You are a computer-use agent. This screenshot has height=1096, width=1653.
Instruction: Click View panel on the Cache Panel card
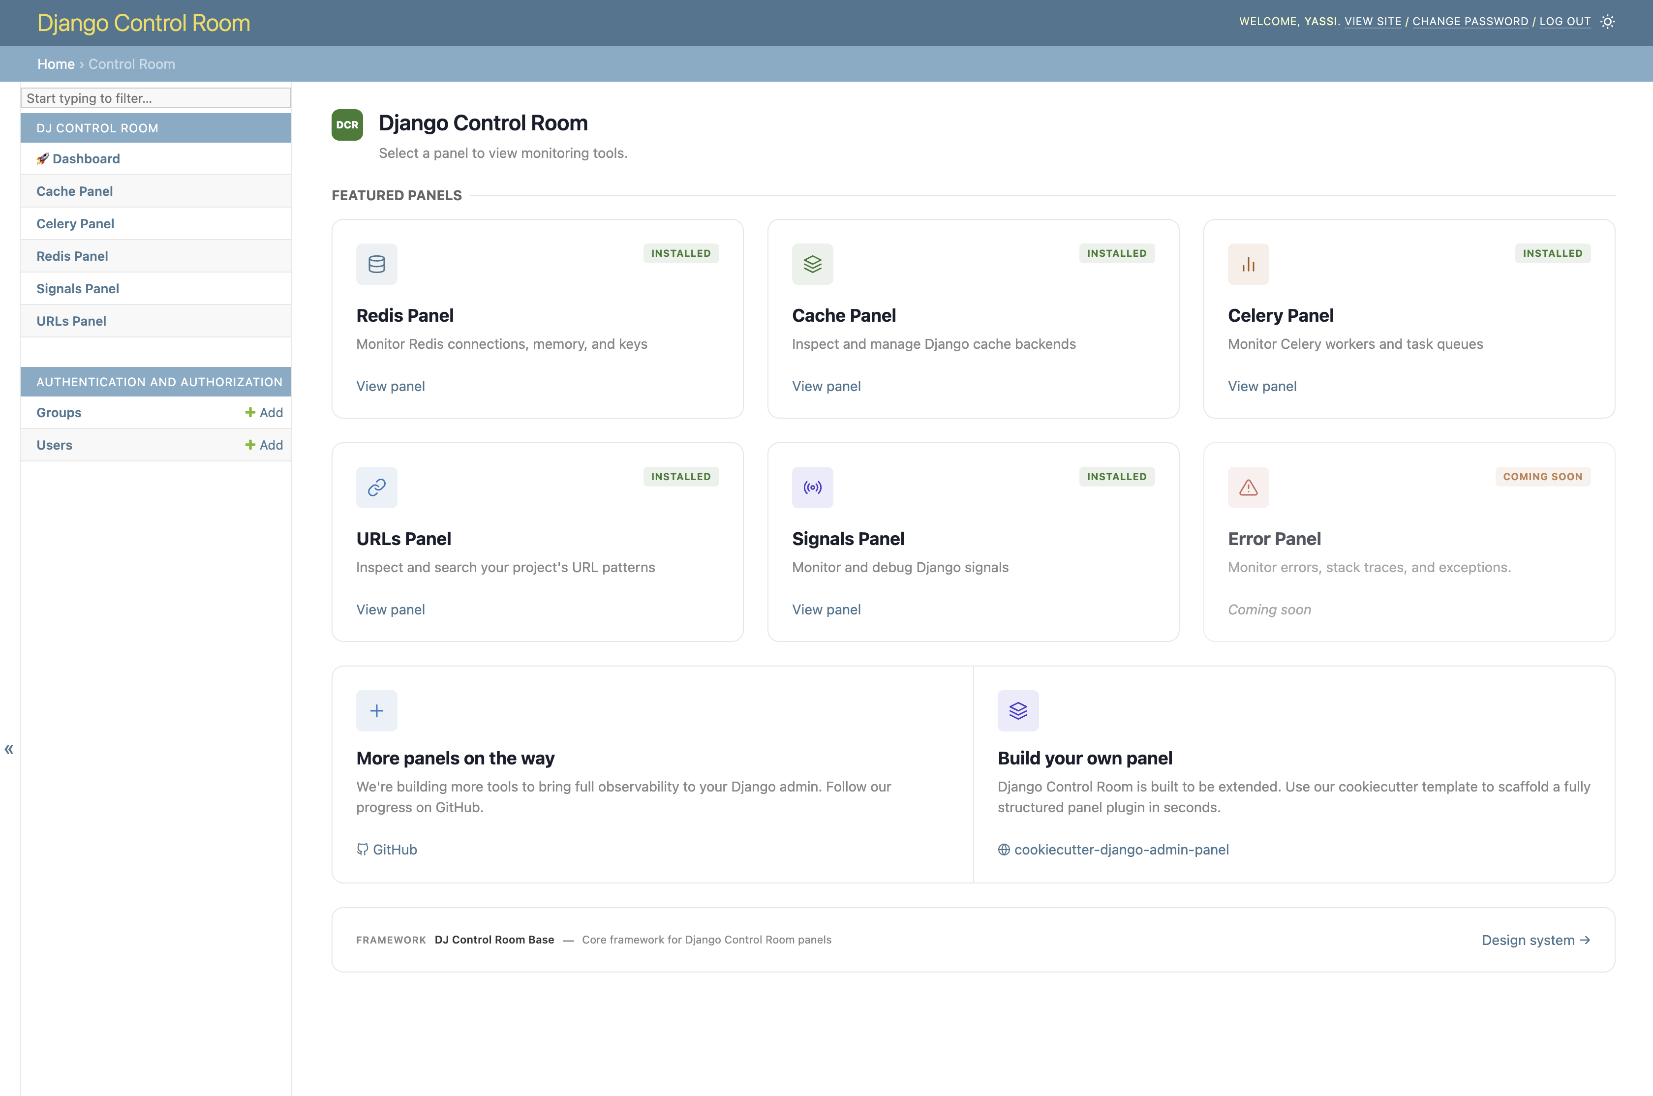coord(826,386)
